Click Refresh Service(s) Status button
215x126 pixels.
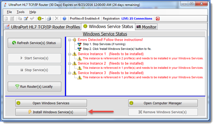coord(34,43)
